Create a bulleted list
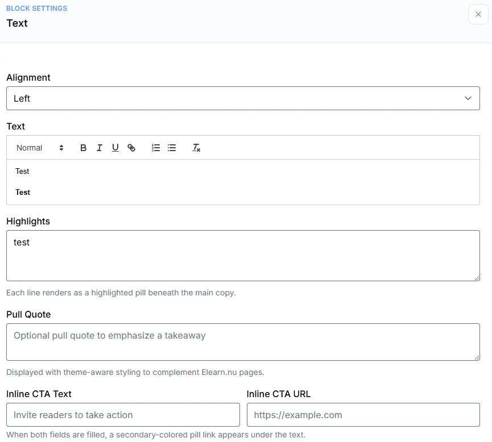The width and height of the screenshot is (492, 442). coord(172,148)
